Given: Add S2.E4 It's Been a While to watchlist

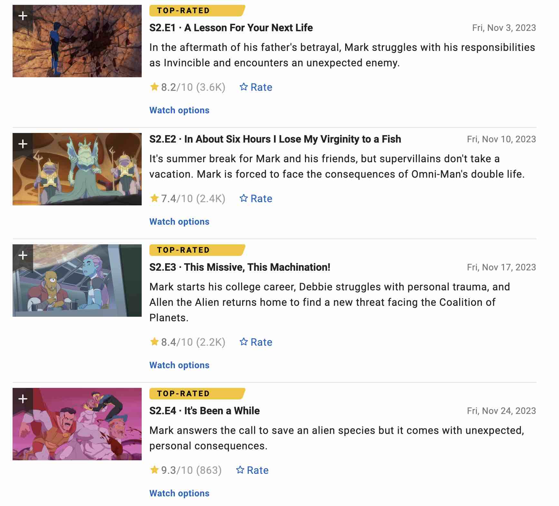Looking at the screenshot, I should click(23, 399).
